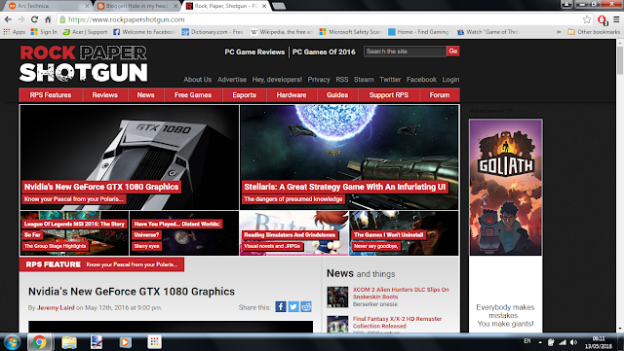Click the Go search button

[452, 52]
